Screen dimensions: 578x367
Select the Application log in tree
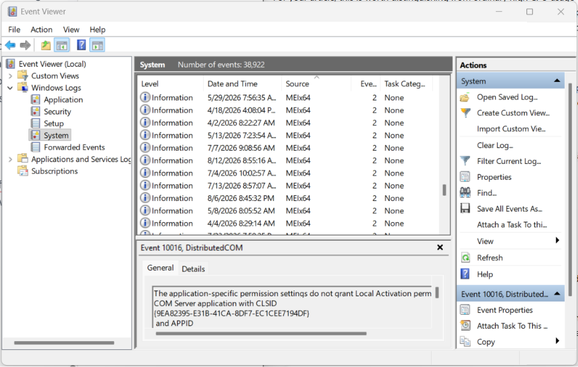pos(63,100)
